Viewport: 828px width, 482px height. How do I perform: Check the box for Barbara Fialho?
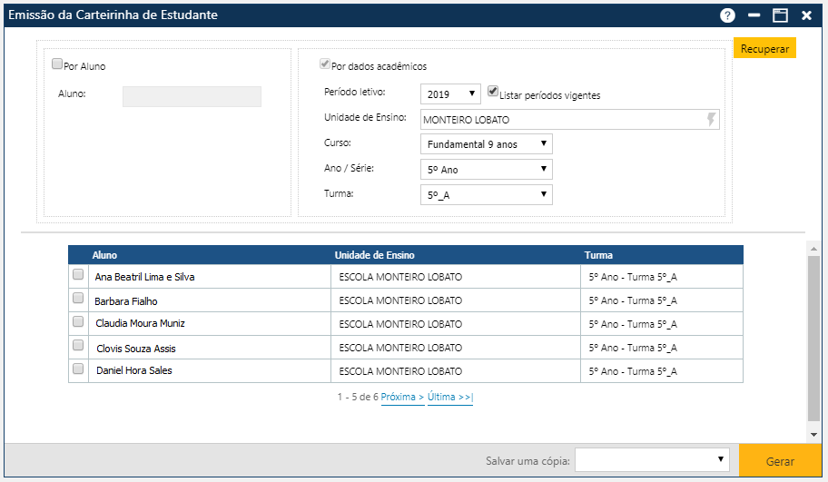(x=78, y=299)
